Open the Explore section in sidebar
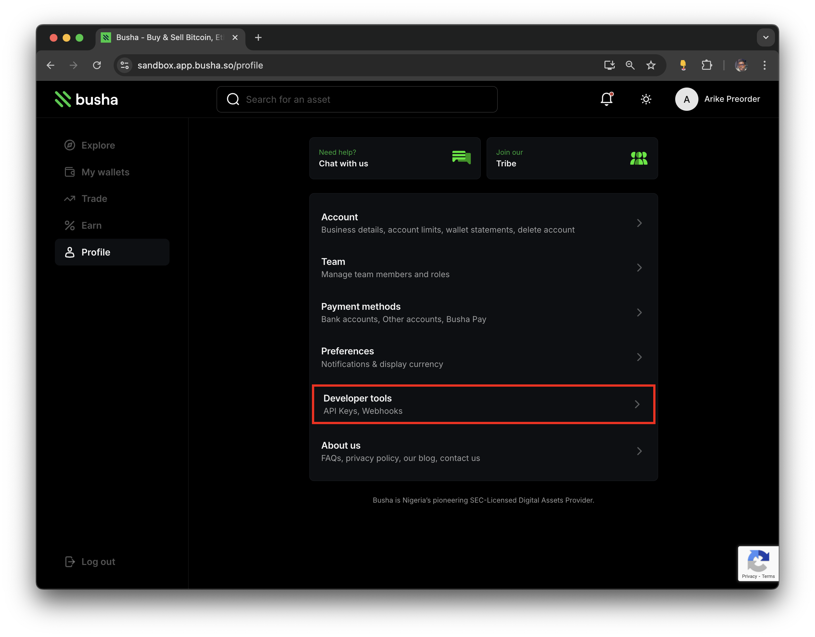 (98, 145)
